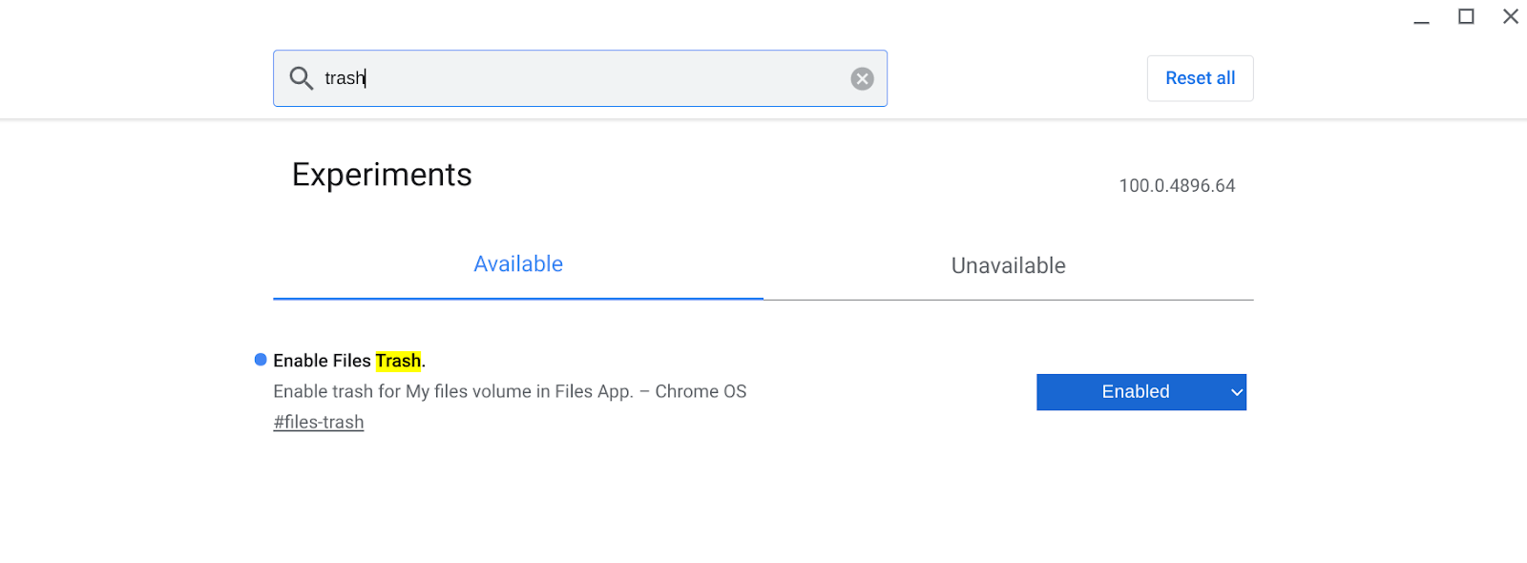This screenshot has height=563, width=1527.
Task: Click the Chrome OS platform label
Action: click(701, 391)
